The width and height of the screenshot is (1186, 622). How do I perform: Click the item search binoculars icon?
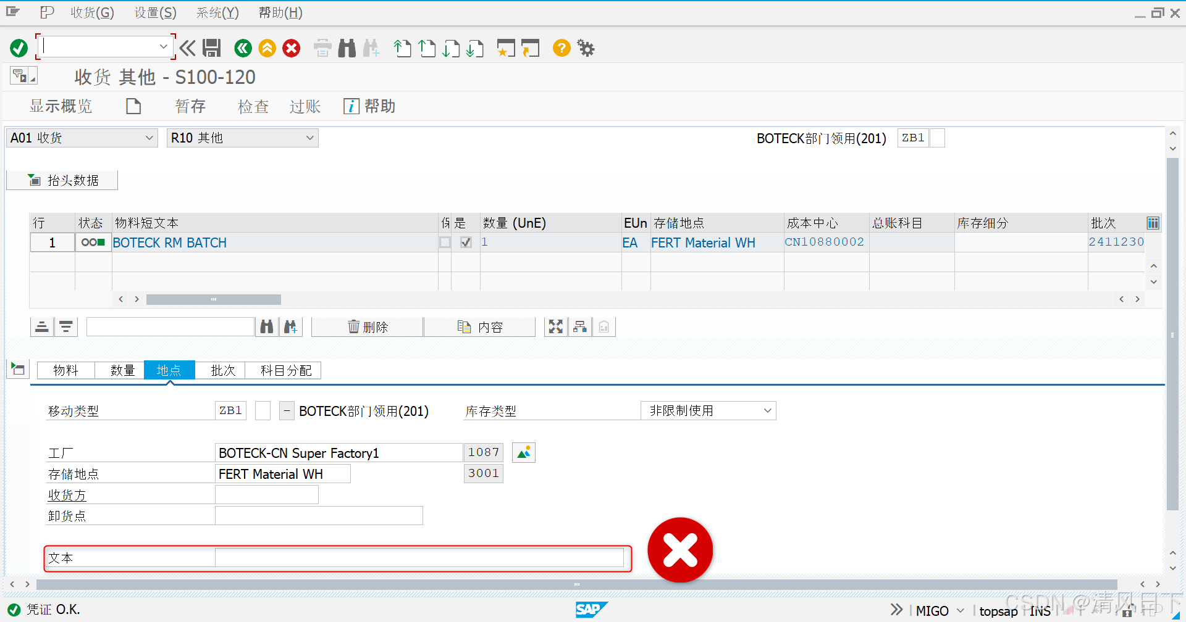[x=267, y=326]
